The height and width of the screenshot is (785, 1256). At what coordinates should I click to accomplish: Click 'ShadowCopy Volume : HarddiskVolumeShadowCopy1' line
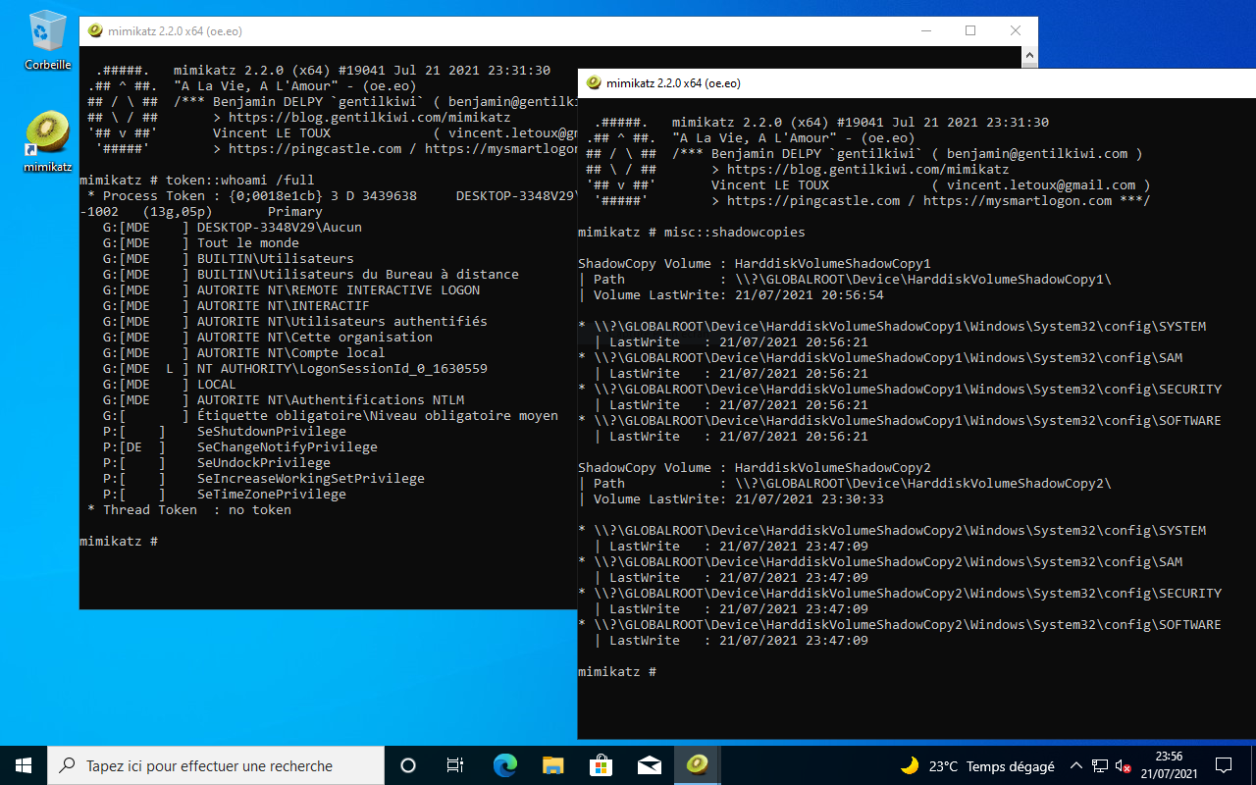tap(755, 264)
